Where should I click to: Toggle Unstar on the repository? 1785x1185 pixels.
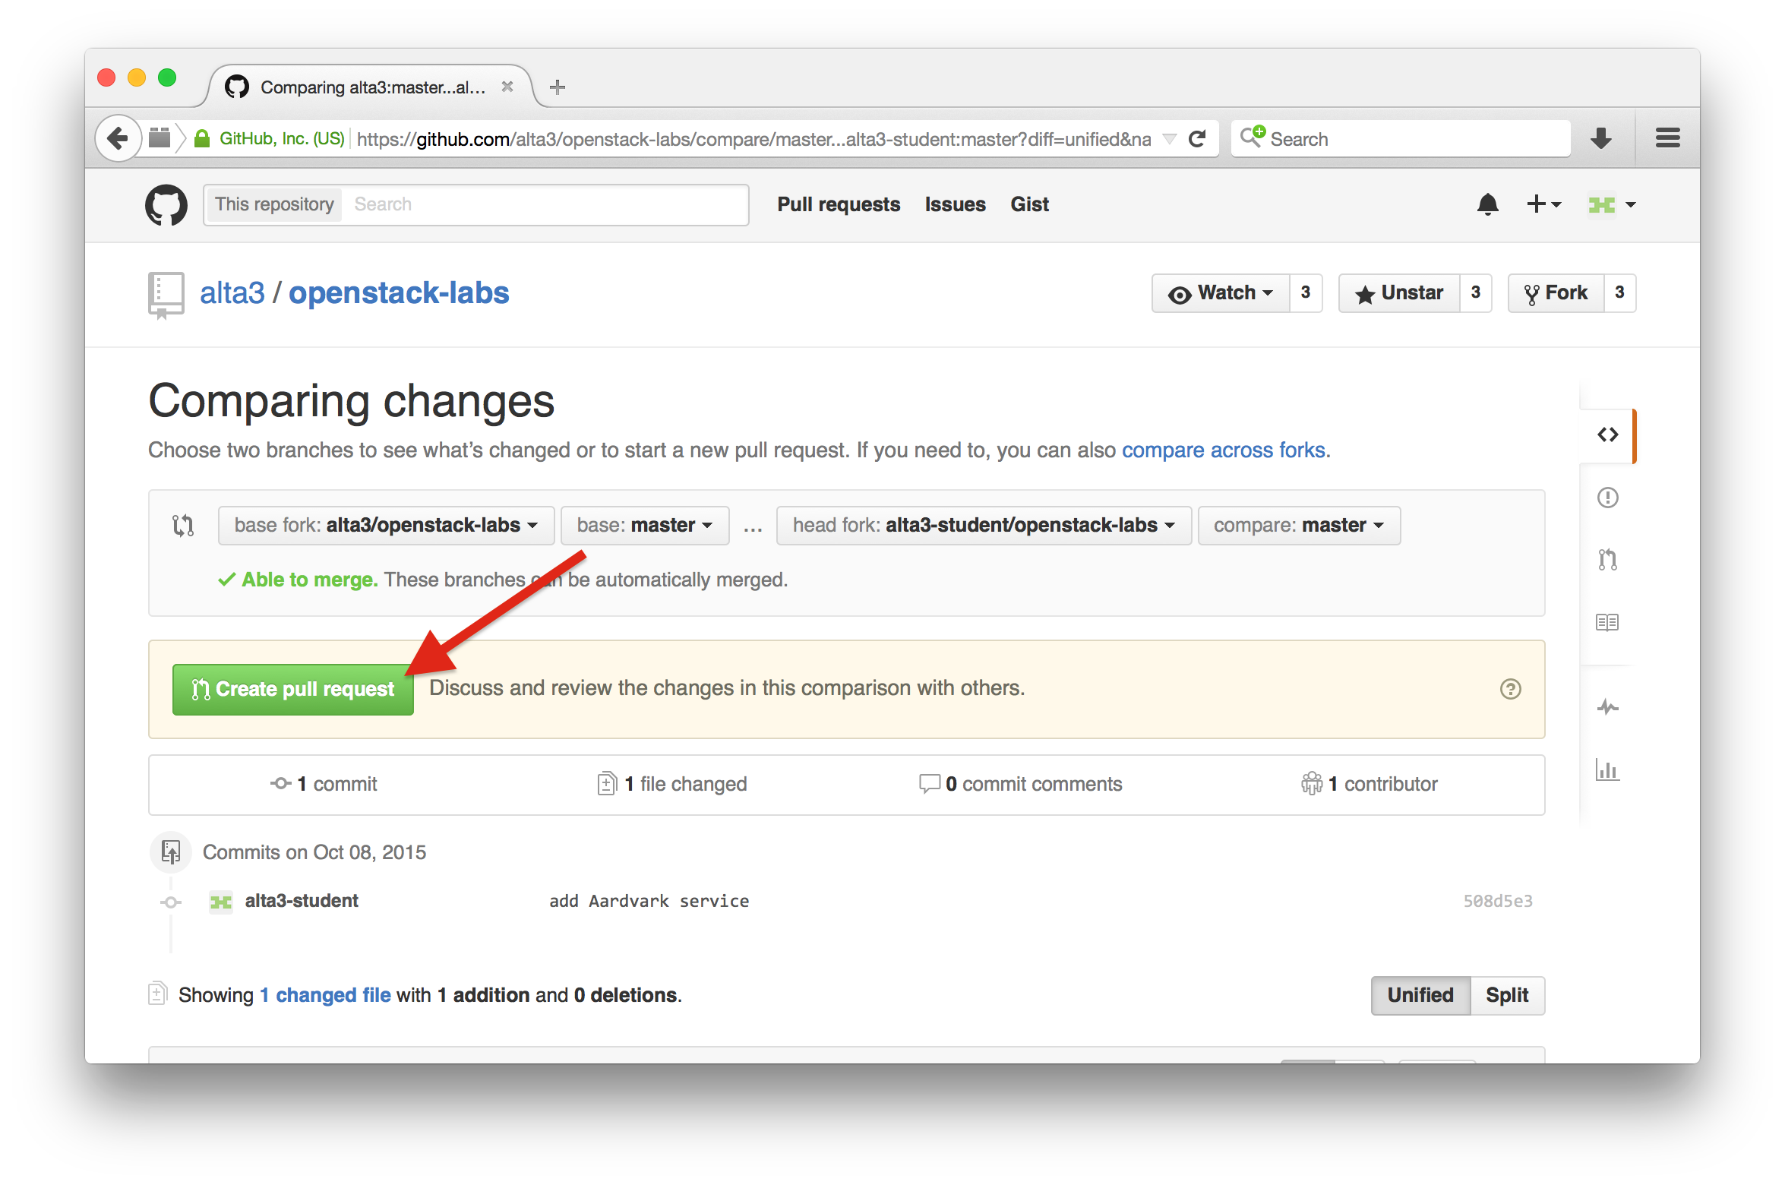pyautogui.click(x=1399, y=293)
